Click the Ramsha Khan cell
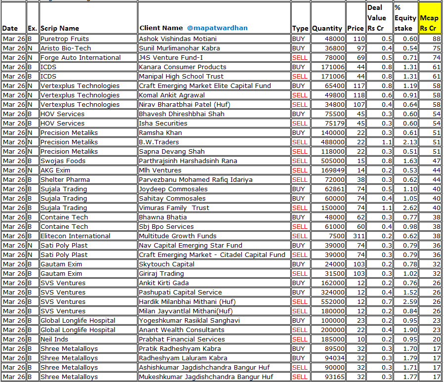Viewport: 444px width, 382px height. coord(214,132)
